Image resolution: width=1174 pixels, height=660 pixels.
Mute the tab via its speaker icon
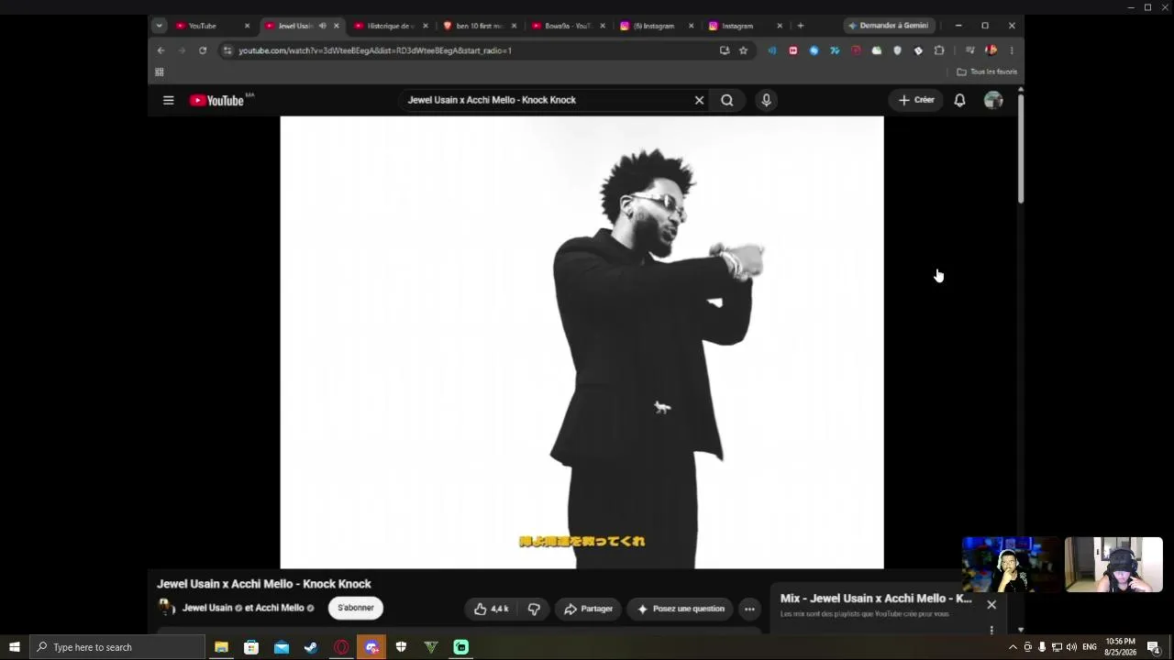pyautogui.click(x=322, y=26)
